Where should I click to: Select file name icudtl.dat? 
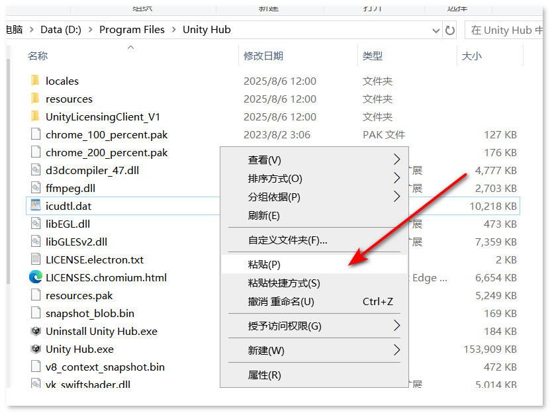click(68, 206)
